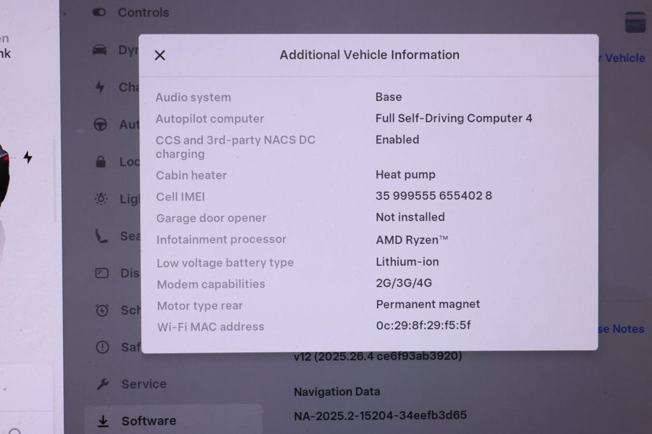Tap the lightning bolt beside the car image
652x434 pixels.
coord(27,157)
